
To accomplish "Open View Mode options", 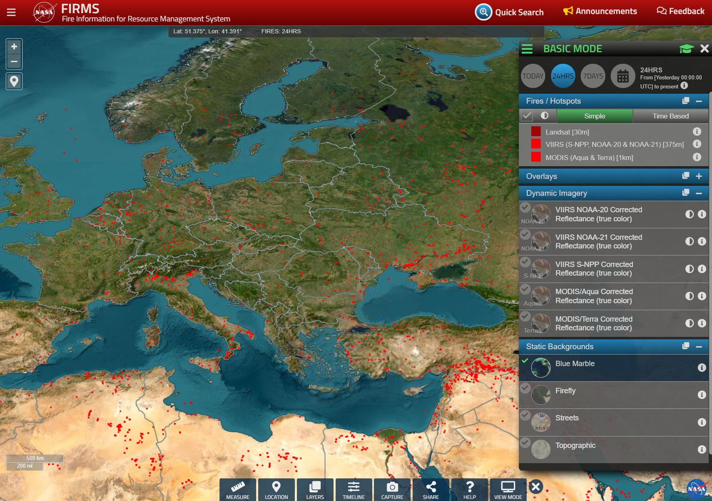I will tap(508, 489).
